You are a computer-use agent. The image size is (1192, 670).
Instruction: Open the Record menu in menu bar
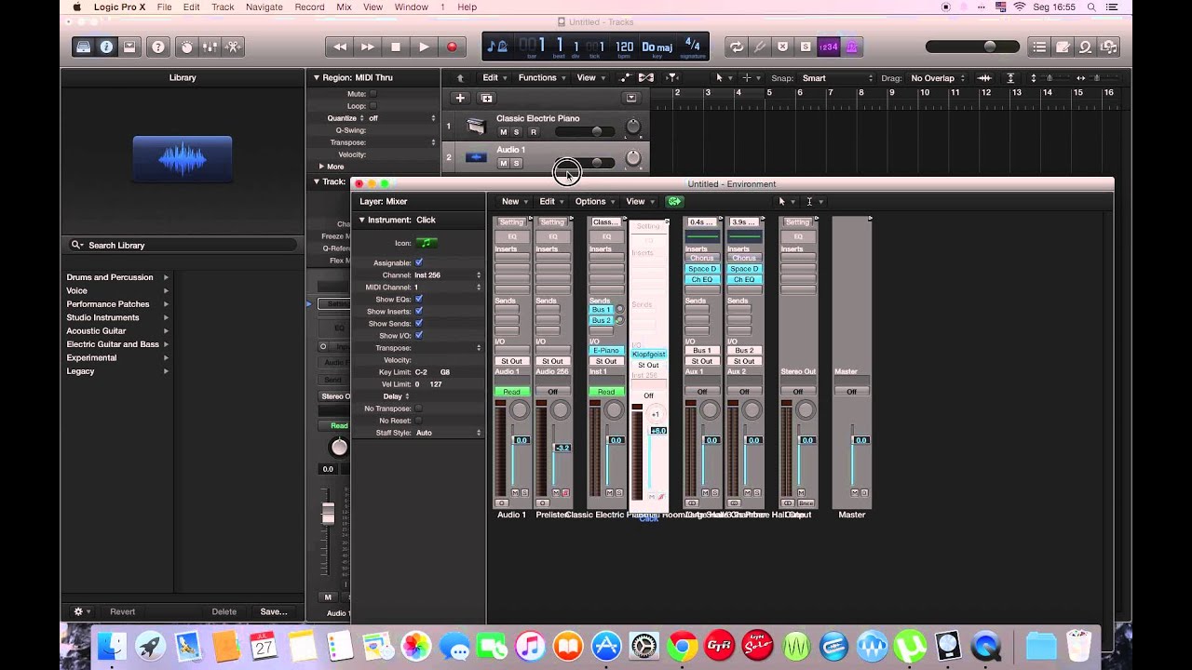[x=309, y=7]
